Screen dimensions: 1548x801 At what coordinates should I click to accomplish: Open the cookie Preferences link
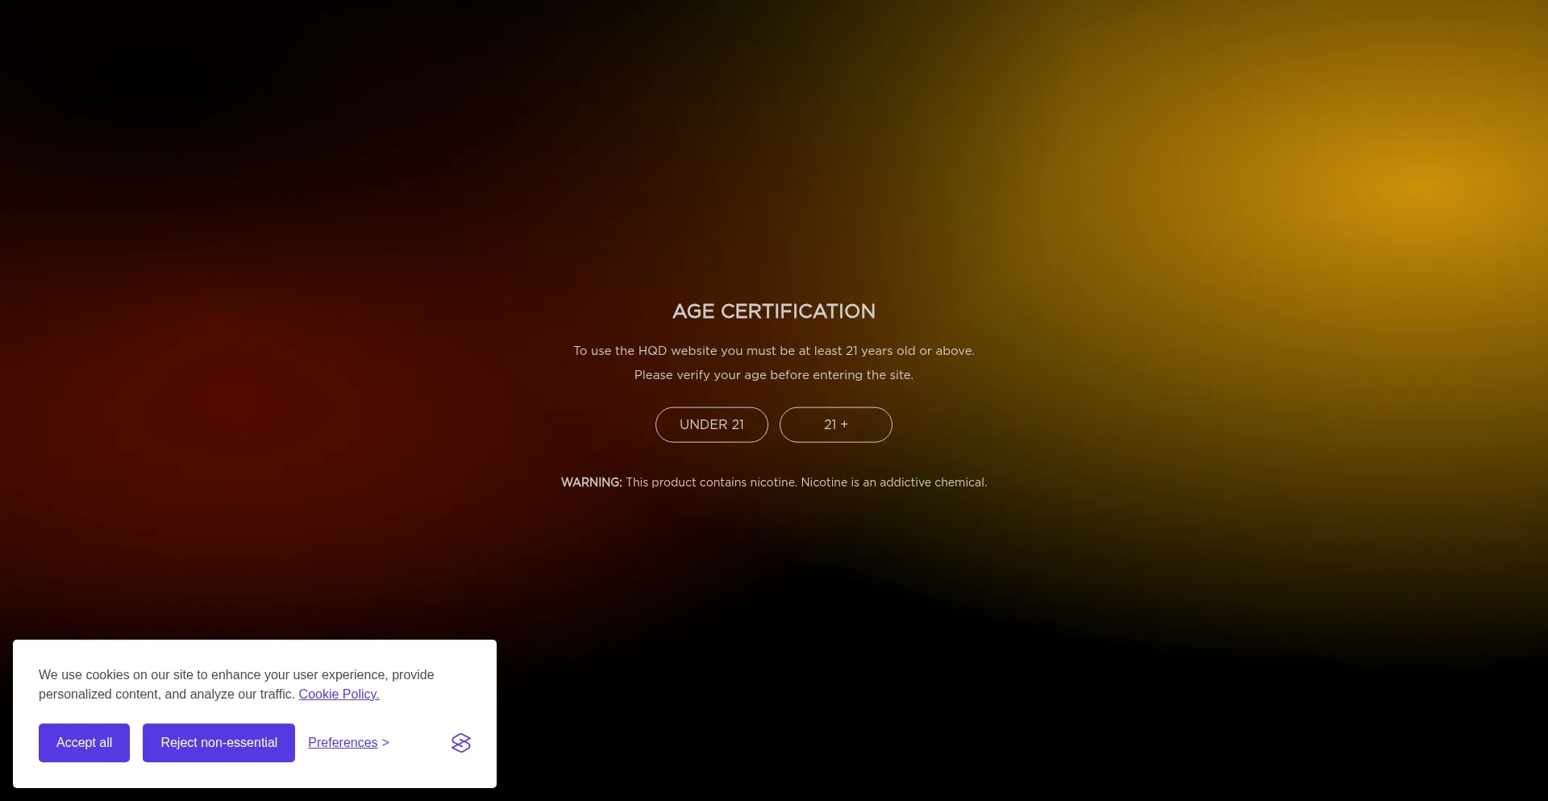343,742
